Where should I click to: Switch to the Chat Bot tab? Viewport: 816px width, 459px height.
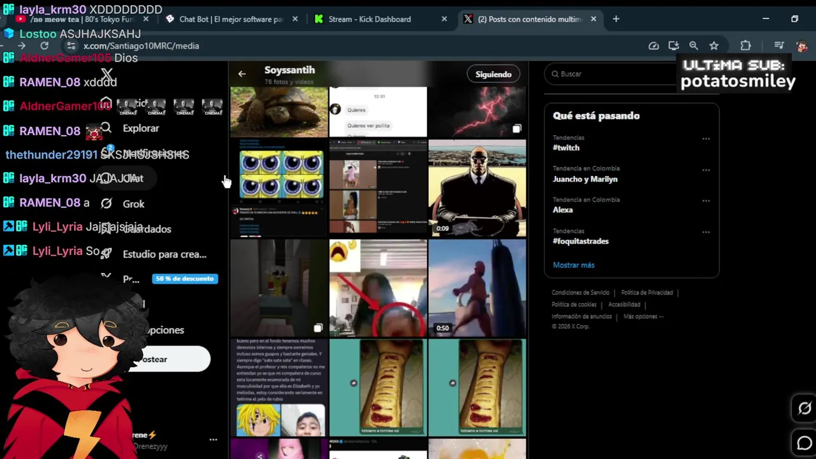231,19
